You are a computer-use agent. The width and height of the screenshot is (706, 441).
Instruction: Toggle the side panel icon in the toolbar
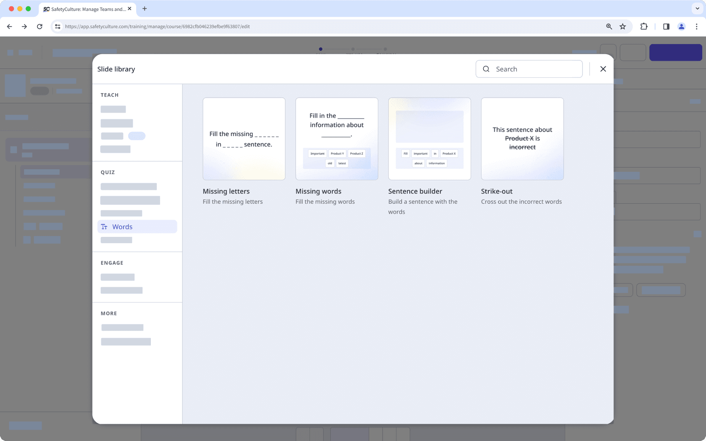[666, 26]
